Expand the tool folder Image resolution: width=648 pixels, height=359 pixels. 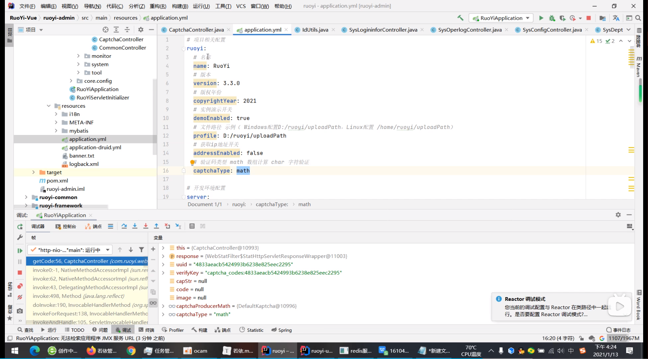coord(78,73)
